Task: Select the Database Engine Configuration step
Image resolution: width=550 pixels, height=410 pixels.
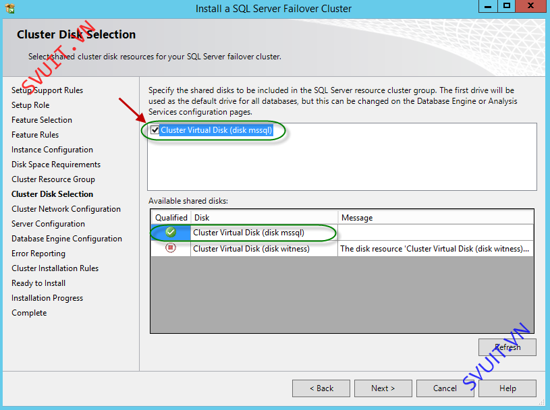Action: click(x=67, y=239)
